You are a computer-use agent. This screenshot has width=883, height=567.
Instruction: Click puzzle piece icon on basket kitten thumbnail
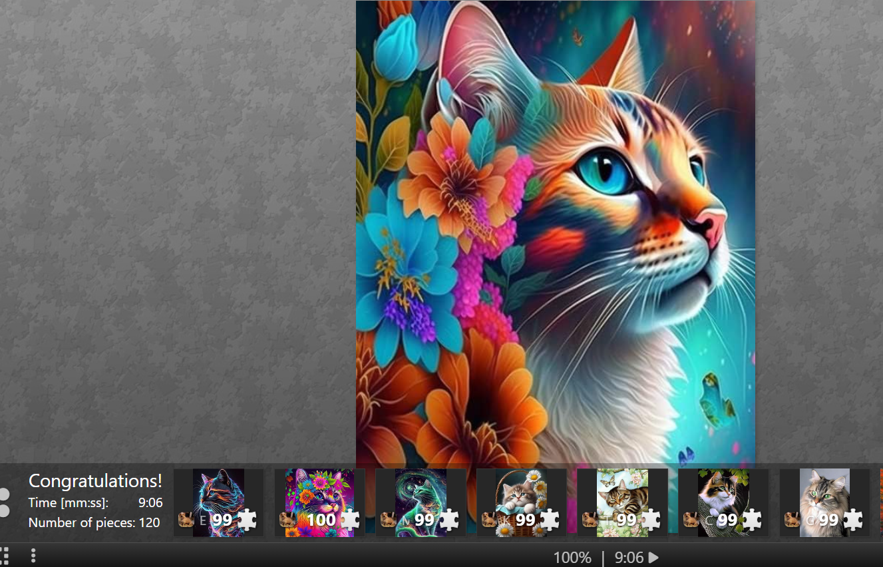[x=550, y=520]
